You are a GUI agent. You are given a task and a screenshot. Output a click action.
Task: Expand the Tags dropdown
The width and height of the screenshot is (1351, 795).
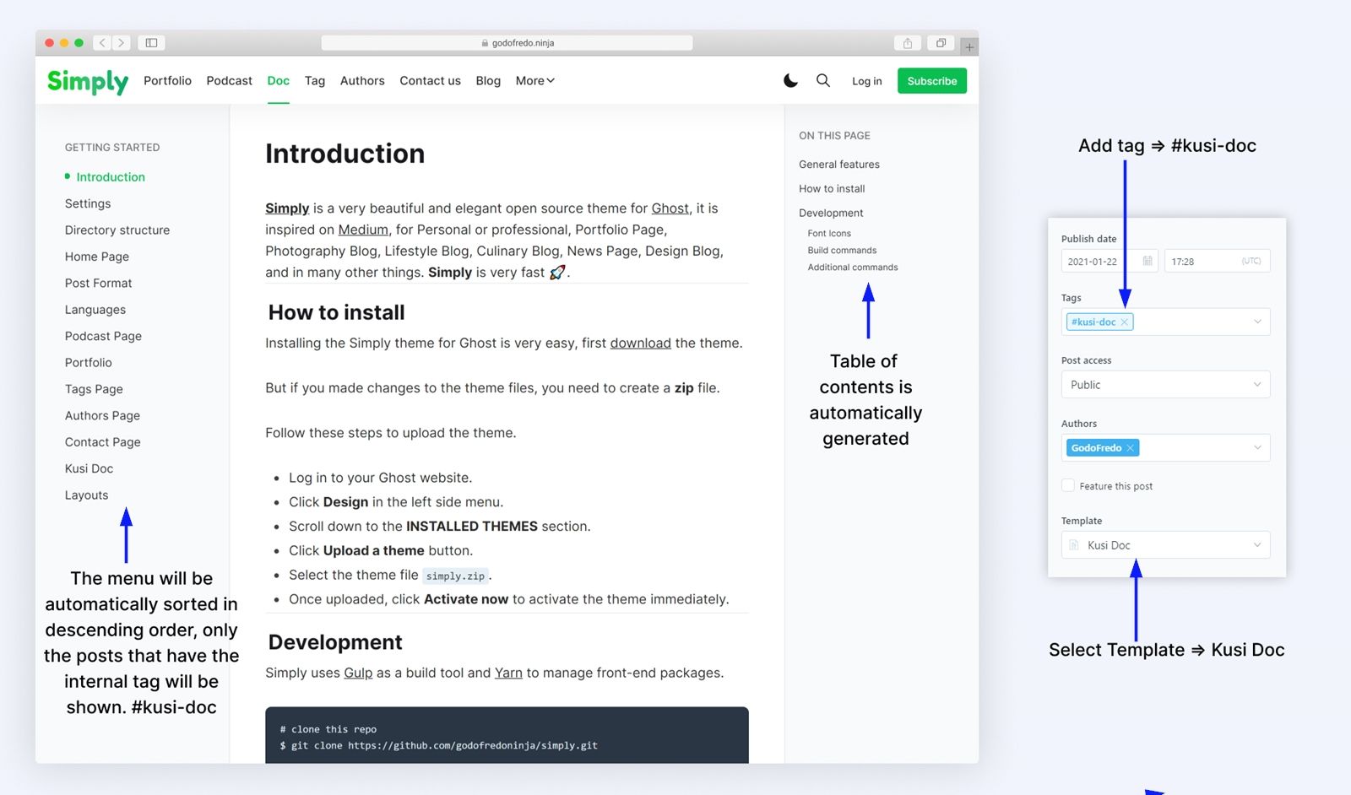point(1257,322)
